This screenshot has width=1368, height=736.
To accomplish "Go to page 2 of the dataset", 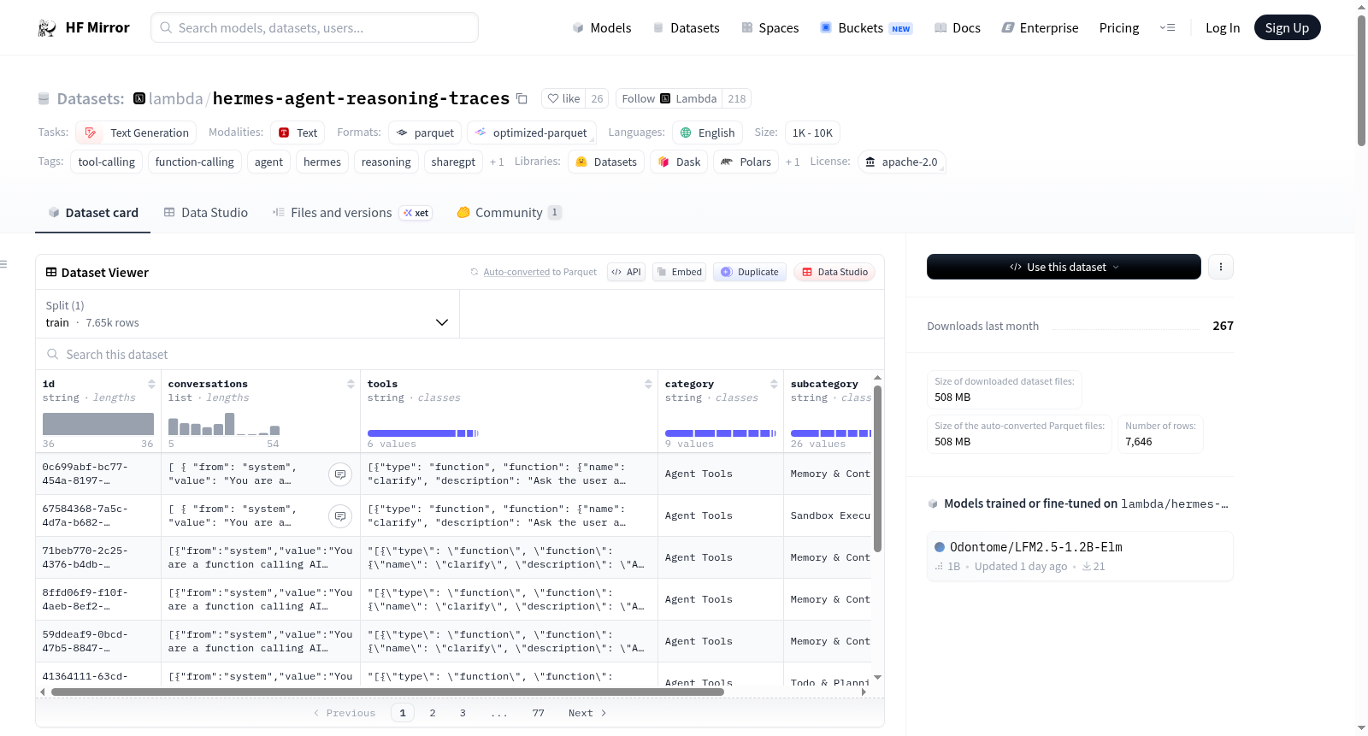I will 433,713.
